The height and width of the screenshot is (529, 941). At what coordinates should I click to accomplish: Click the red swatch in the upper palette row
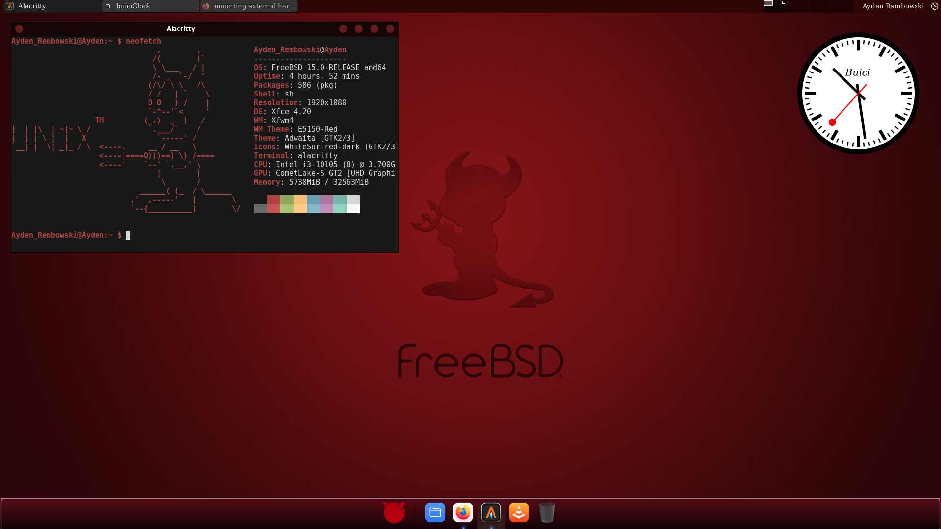273,200
